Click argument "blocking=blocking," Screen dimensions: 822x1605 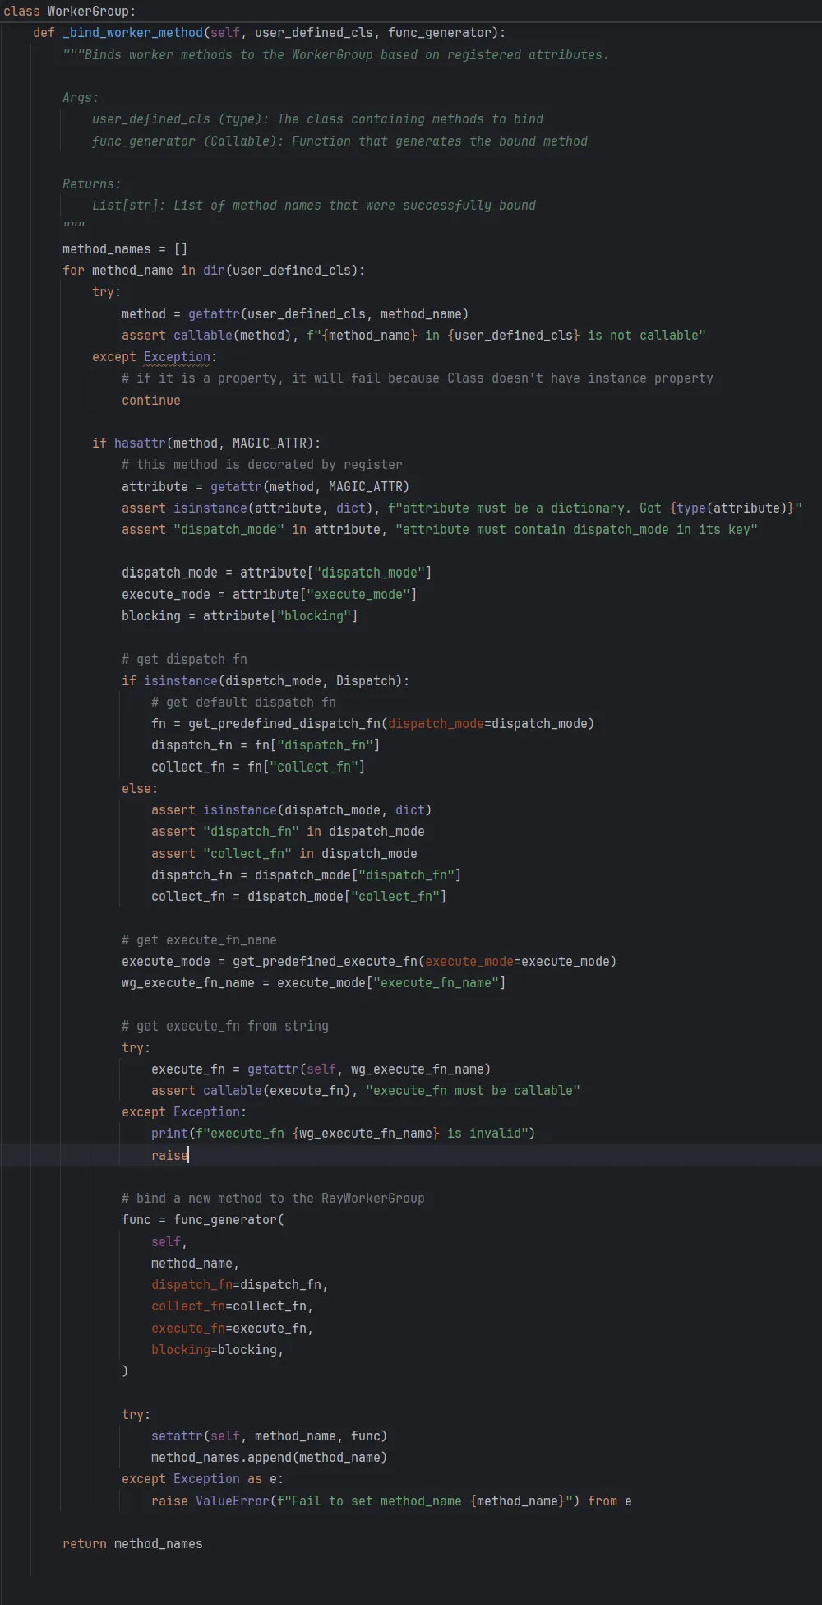pos(217,1349)
